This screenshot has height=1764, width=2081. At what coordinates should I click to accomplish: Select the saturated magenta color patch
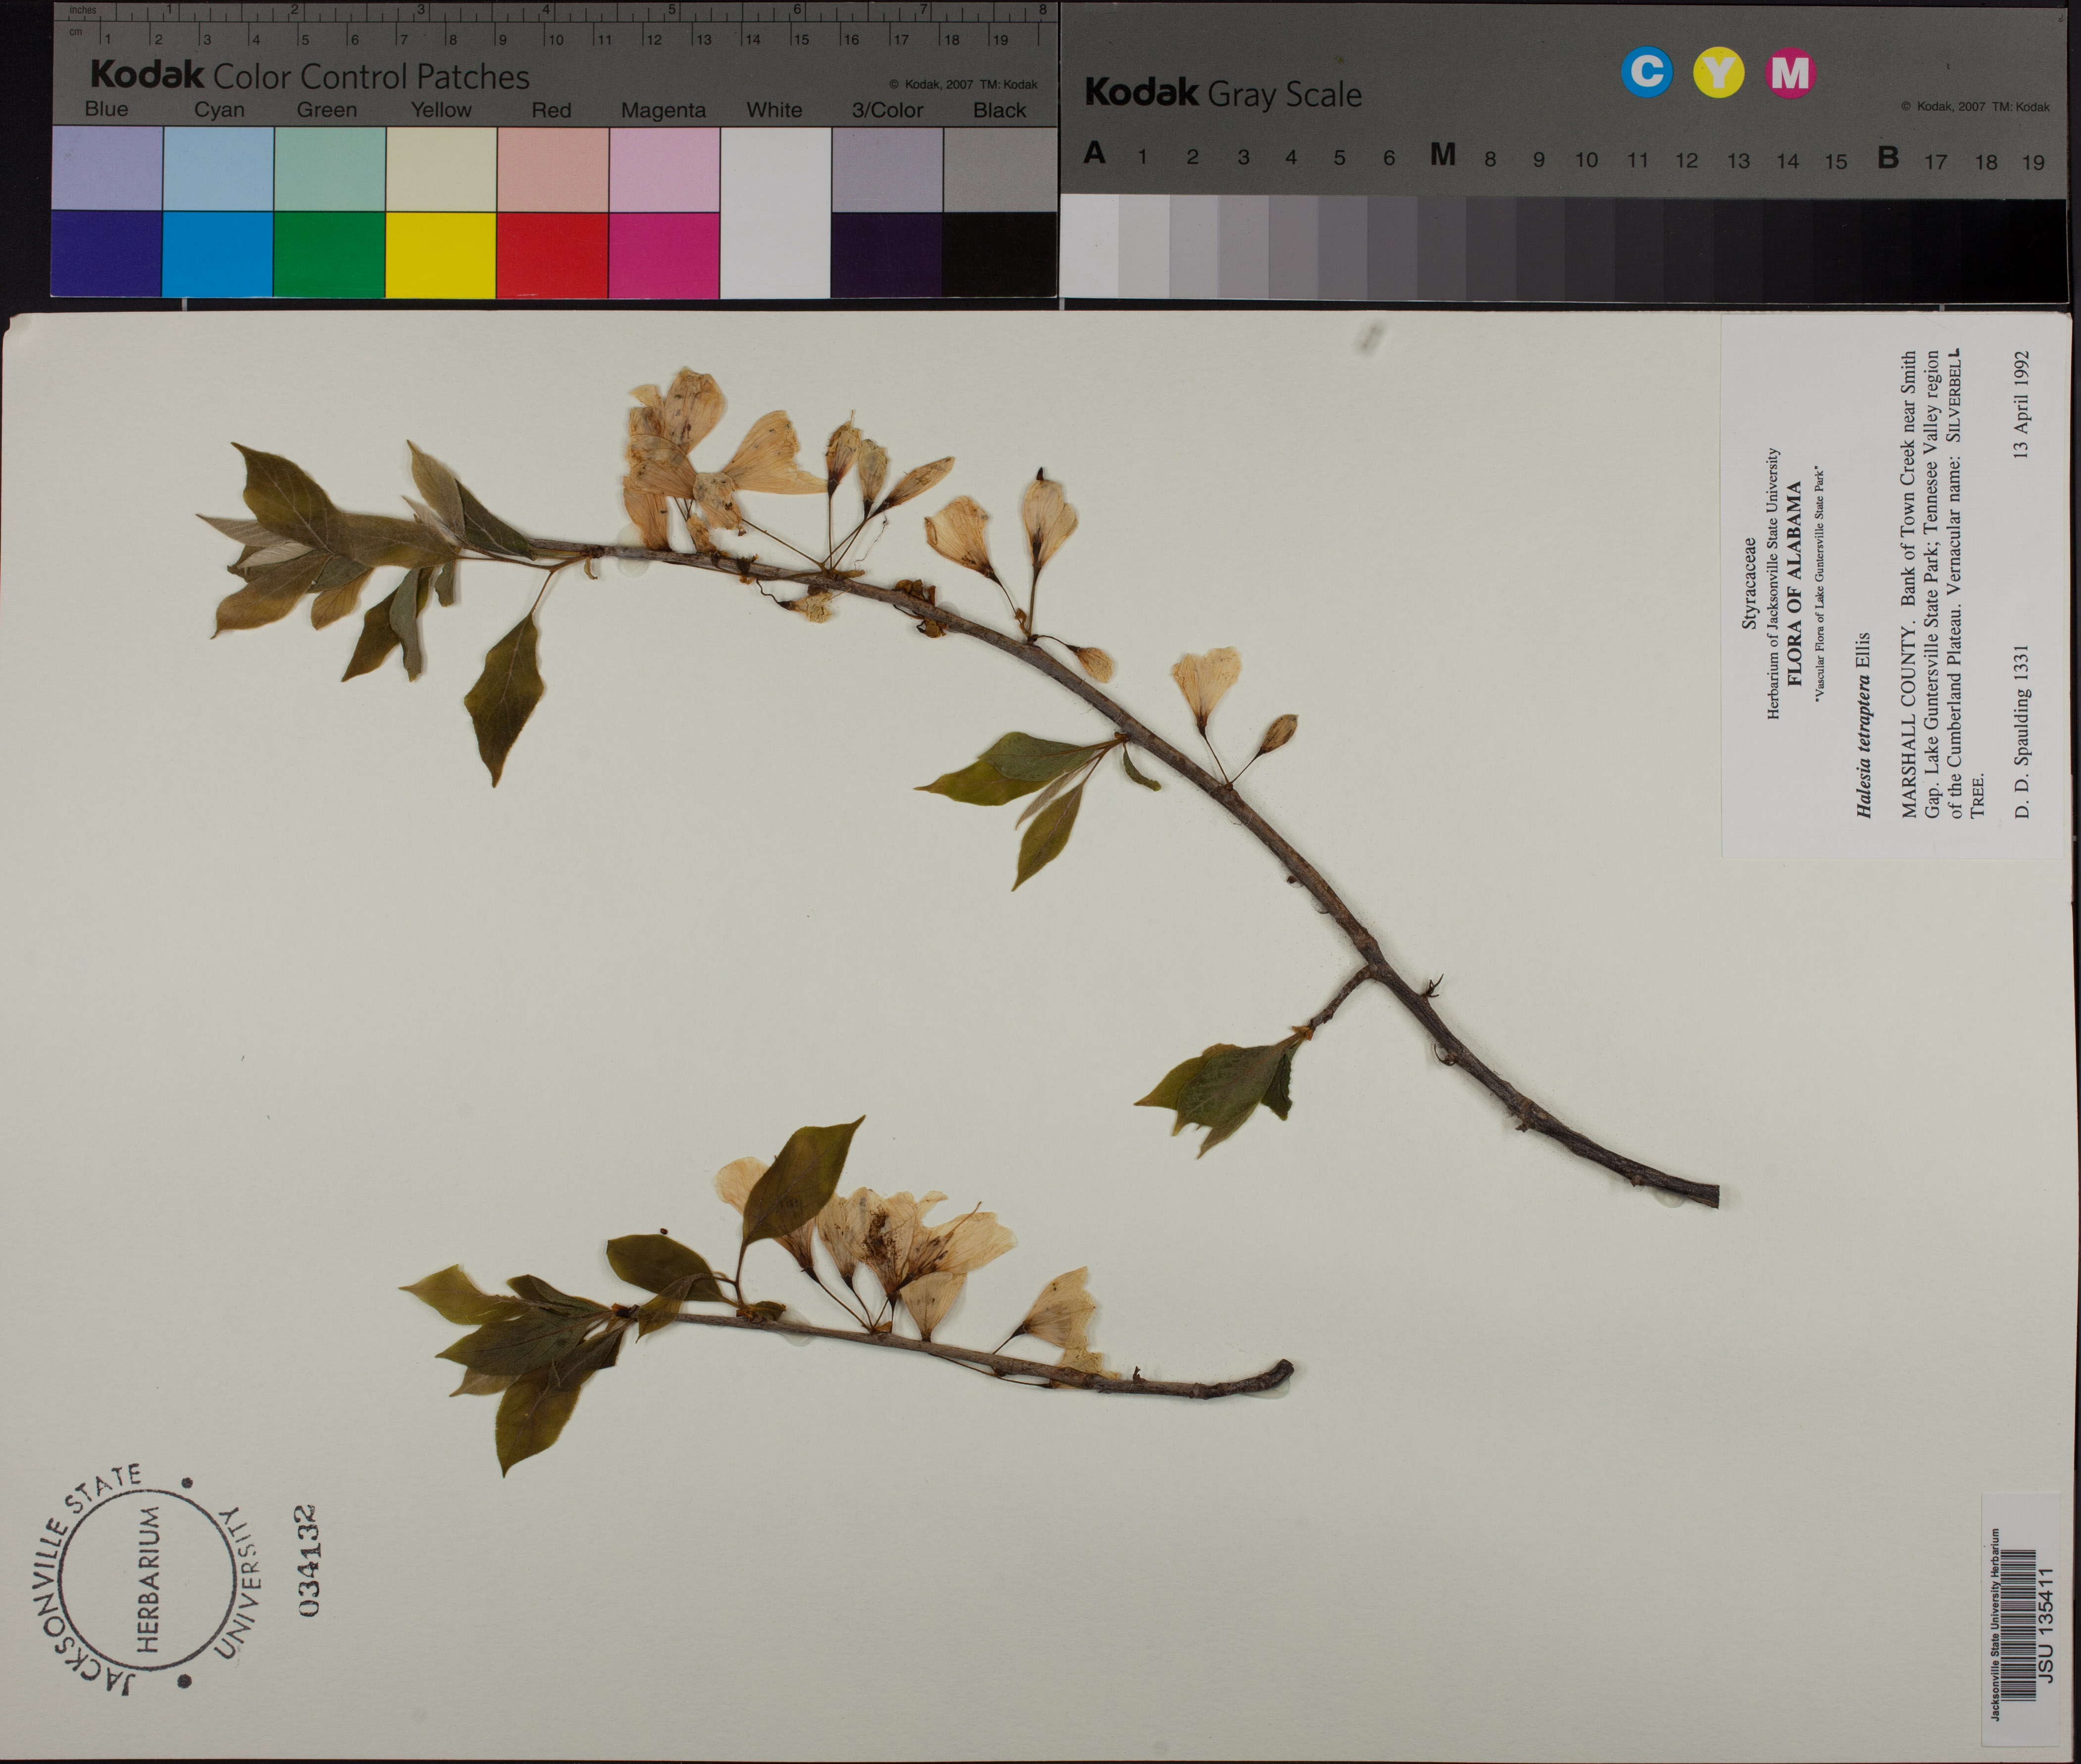(664, 254)
